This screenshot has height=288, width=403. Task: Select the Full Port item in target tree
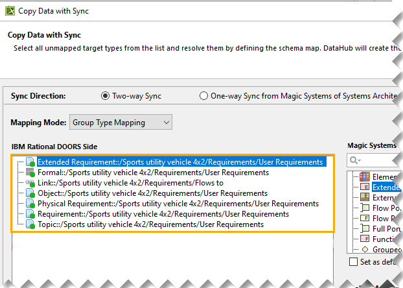(x=386, y=228)
